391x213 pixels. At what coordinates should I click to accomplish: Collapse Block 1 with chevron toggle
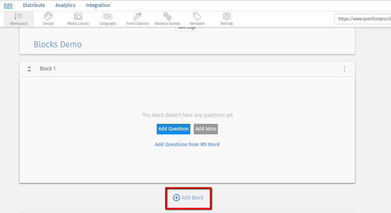pyautogui.click(x=29, y=69)
